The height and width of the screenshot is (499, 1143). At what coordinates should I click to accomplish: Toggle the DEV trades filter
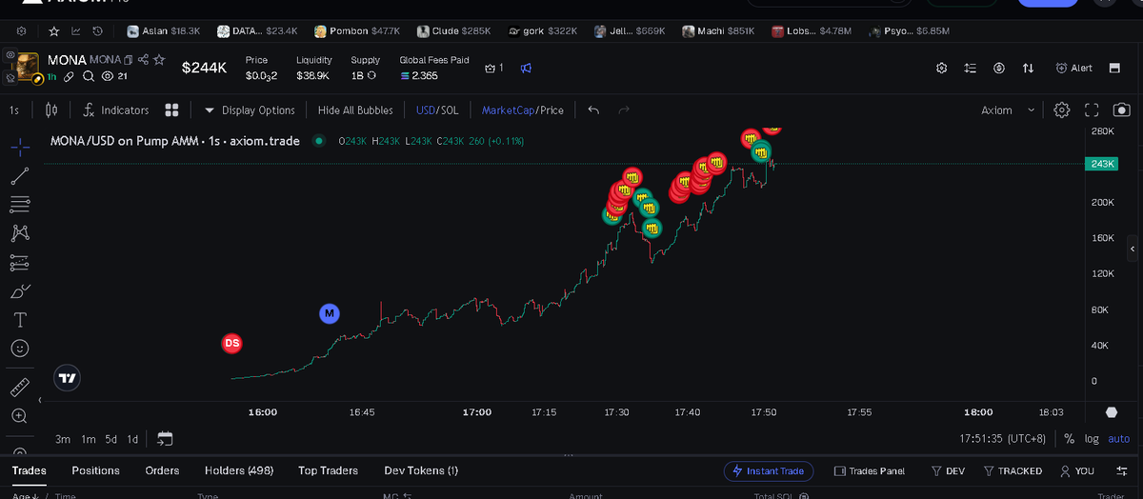(948, 470)
